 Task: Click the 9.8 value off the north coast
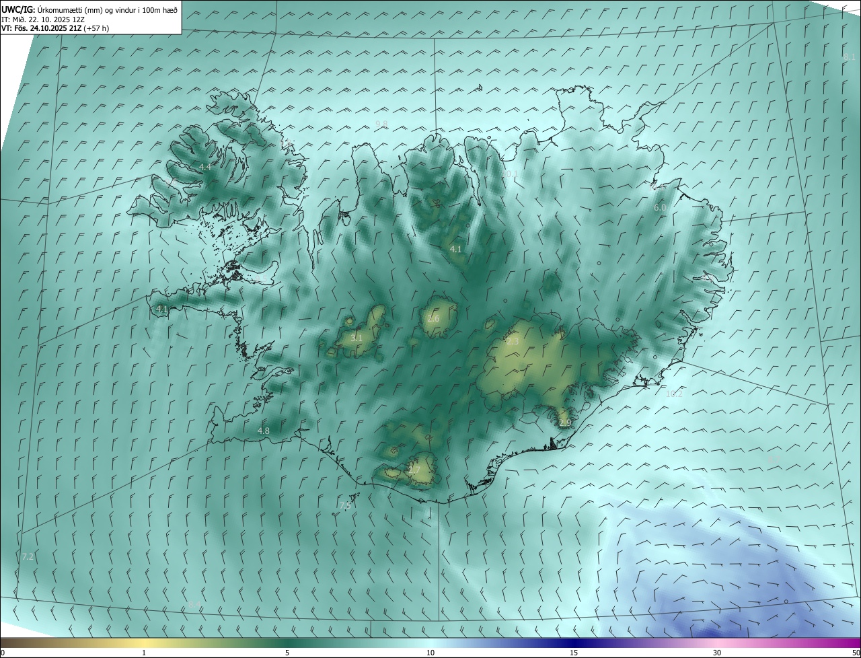click(x=381, y=124)
